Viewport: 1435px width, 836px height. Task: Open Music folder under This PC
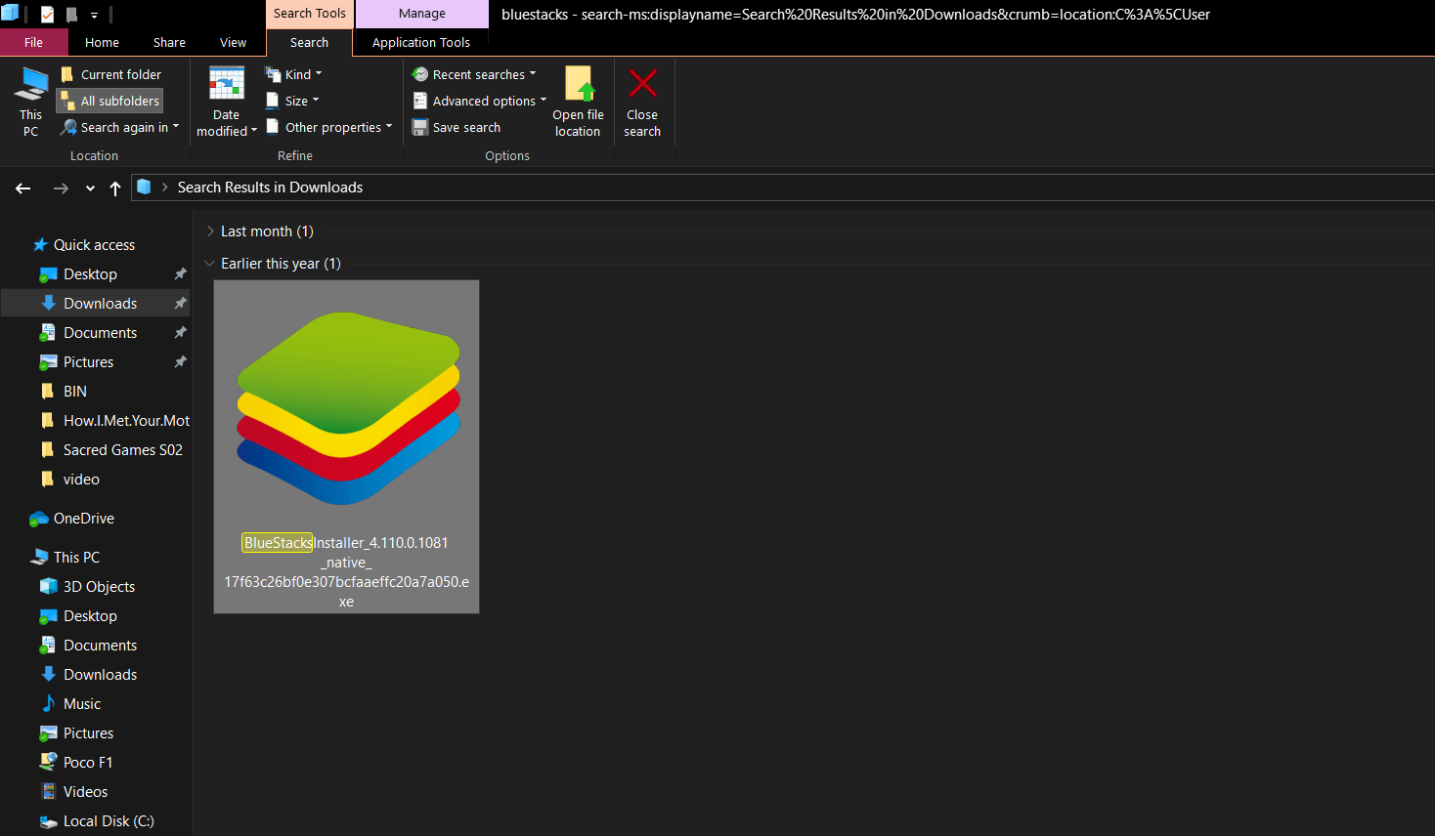(x=82, y=704)
